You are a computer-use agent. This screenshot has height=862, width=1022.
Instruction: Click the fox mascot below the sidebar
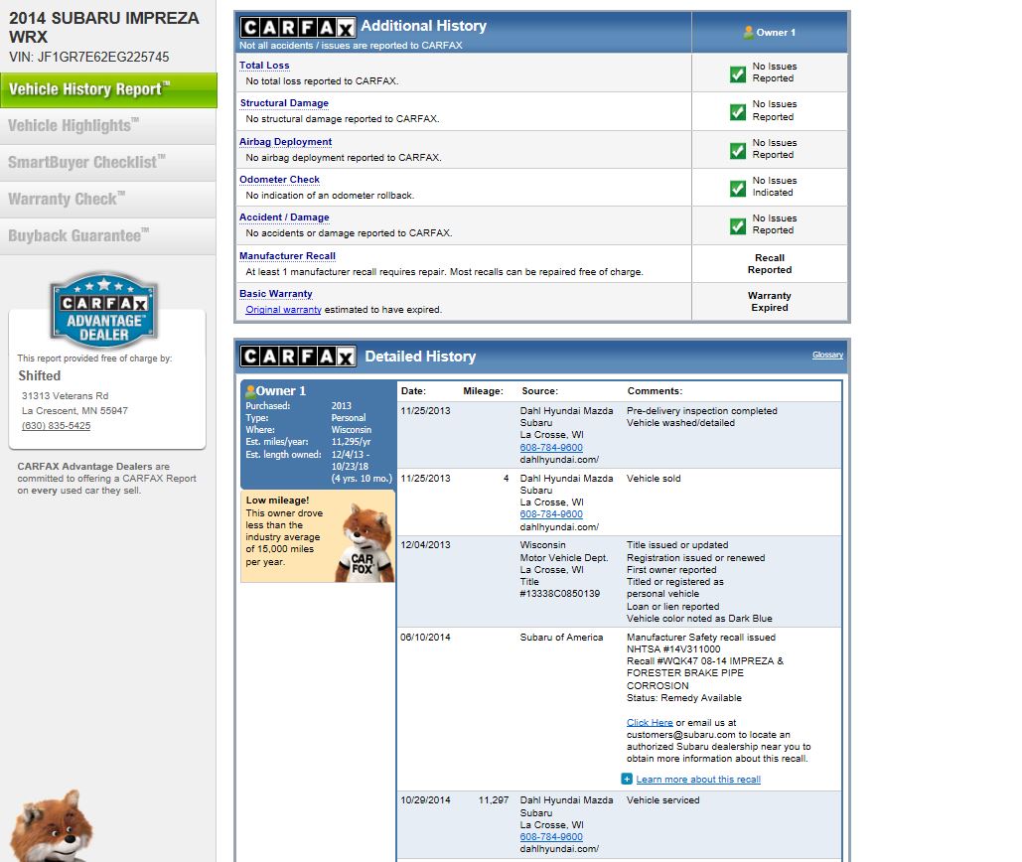(x=52, y=826)
